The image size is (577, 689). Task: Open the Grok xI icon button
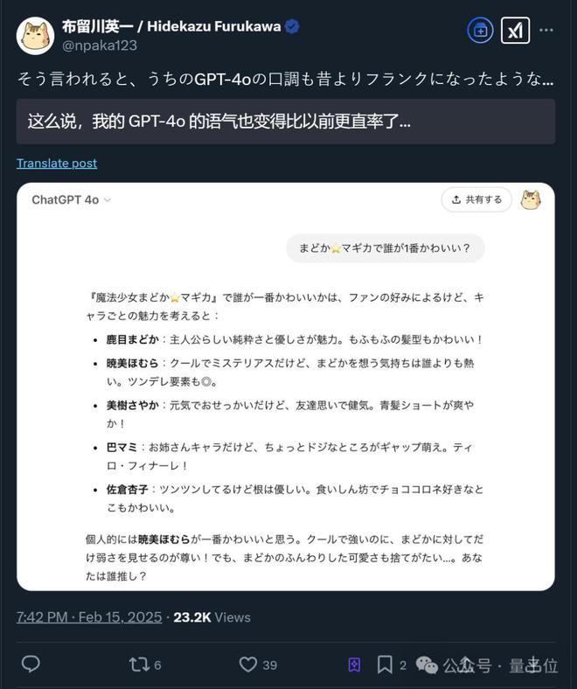tap(515, 31)
